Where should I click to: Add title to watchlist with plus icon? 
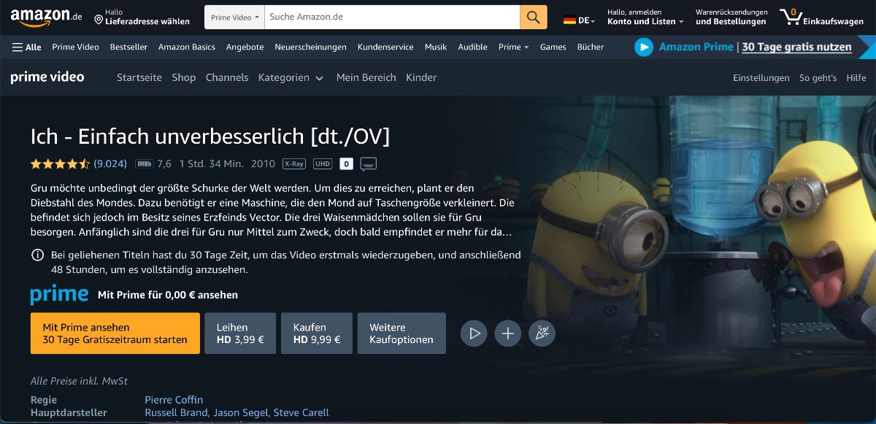(508, 334)
